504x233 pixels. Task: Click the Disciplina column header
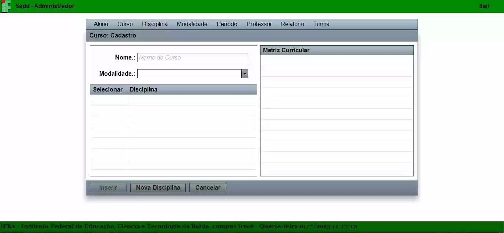[x=143, y=89]
